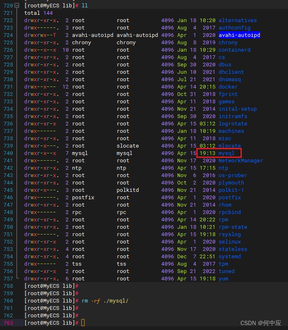Click the 'containerd' directory name
Viewport: 288px width, 330px height.
click(x=234, y=50)
